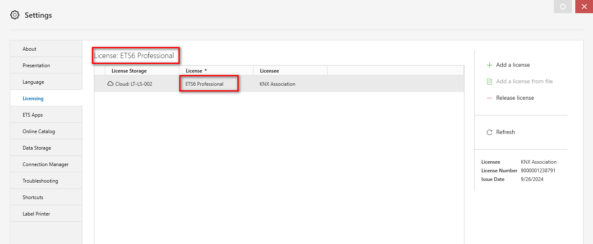The image size is (593, 244).
Task: Open the Connection Manager tab
Action: (x=46, y=164)
